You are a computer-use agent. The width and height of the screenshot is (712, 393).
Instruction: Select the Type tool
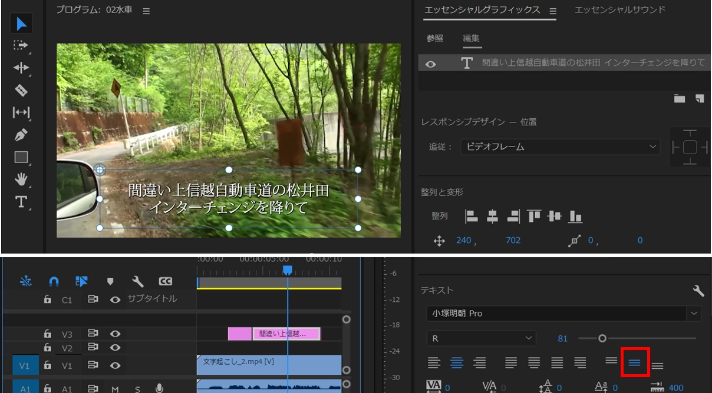pyautogui.click(x=21, y=202)
